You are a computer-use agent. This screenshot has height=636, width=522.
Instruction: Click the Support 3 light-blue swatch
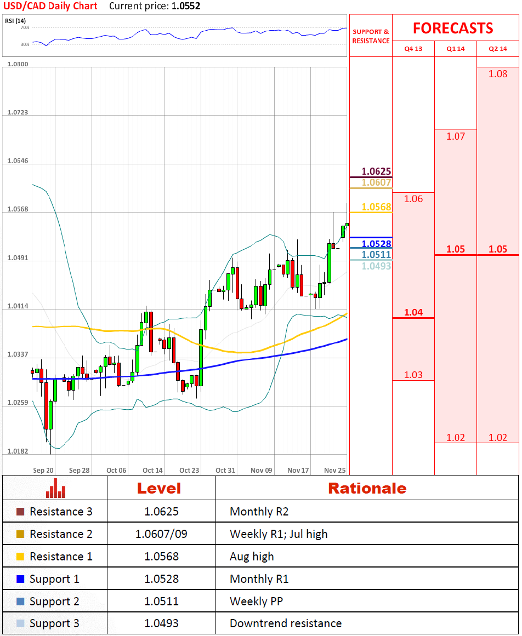coord(20,623)
